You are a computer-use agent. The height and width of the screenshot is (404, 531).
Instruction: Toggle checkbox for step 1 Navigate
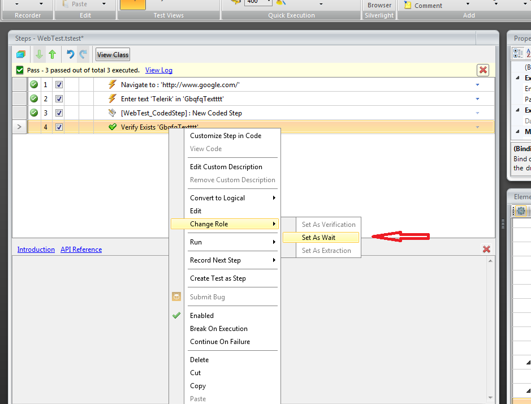click(59, 85)
